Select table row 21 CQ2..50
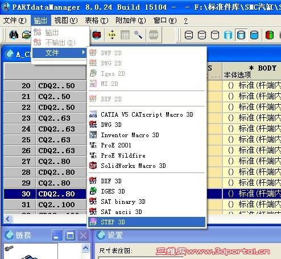Screen dimensions: 281x259 pos(45,96)
